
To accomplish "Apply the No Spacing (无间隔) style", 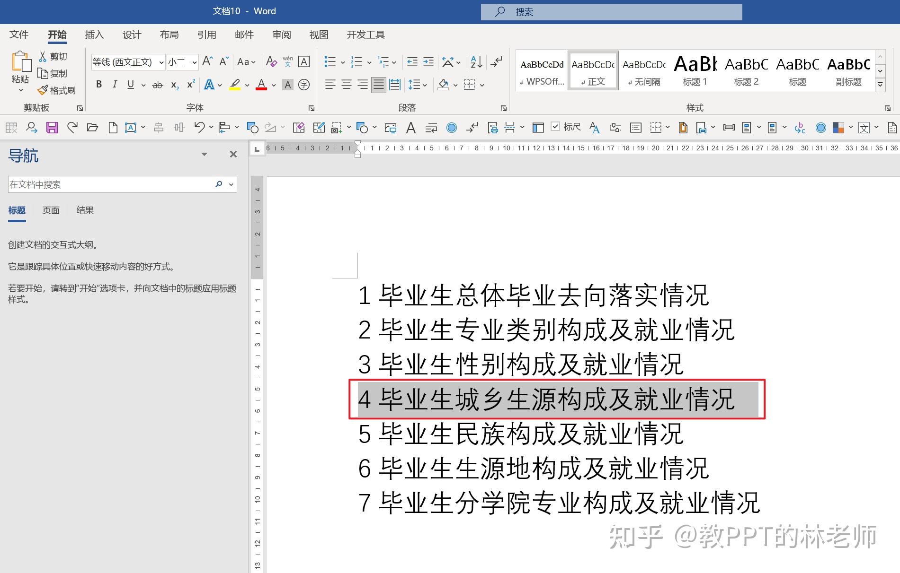I will tap(644, 70).
